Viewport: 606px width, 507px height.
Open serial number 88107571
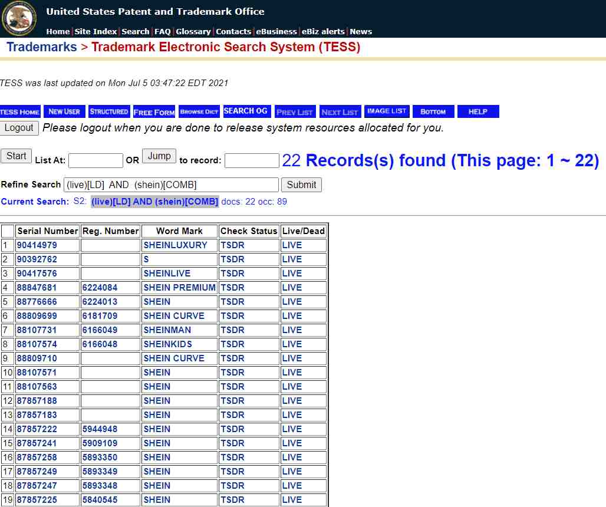point(37,373)
